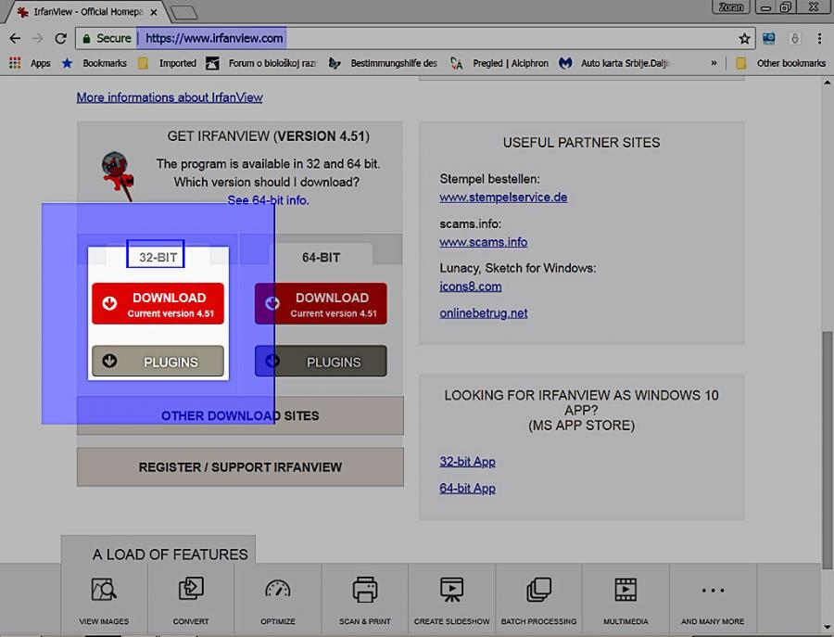The image size is (834, 637).
Task: Download 64-bit IrfanView version 4.51
Action: click(321, 304)
